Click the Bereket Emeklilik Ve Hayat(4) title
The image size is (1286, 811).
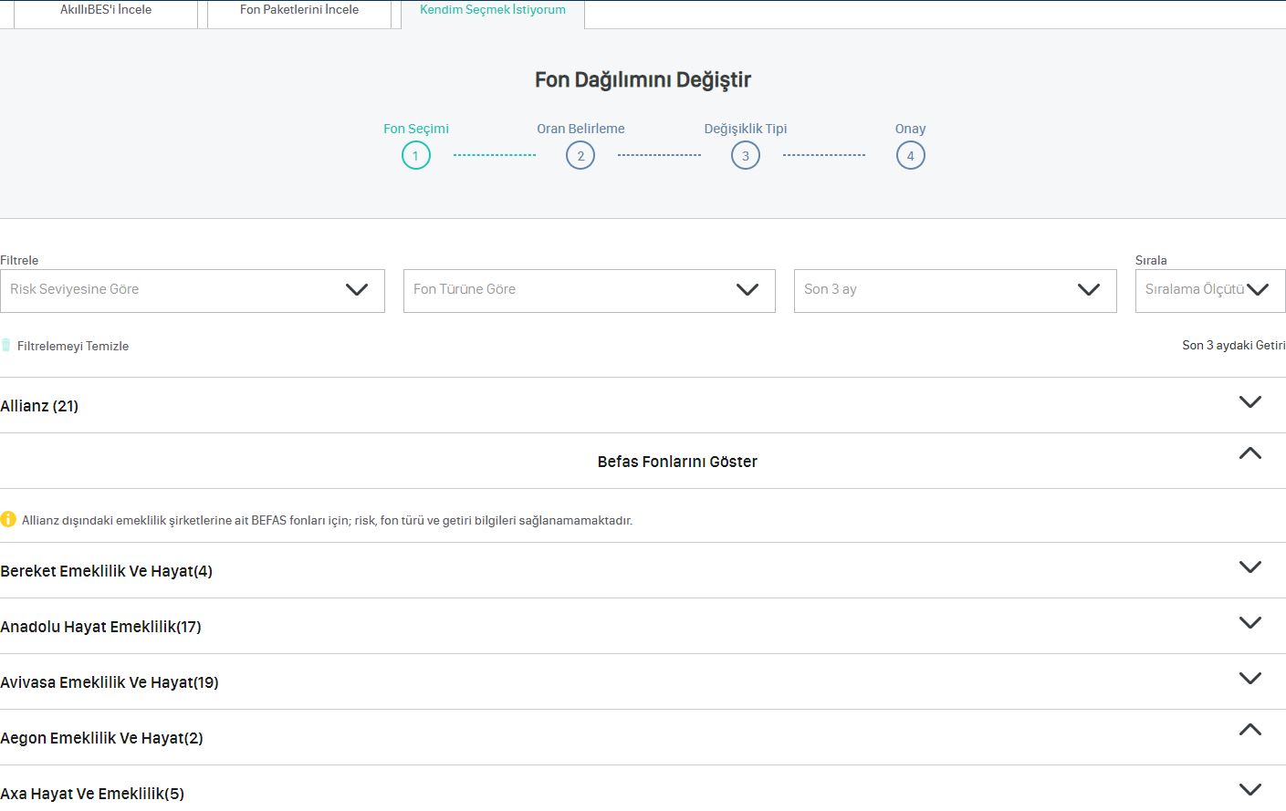pos(106,571)
